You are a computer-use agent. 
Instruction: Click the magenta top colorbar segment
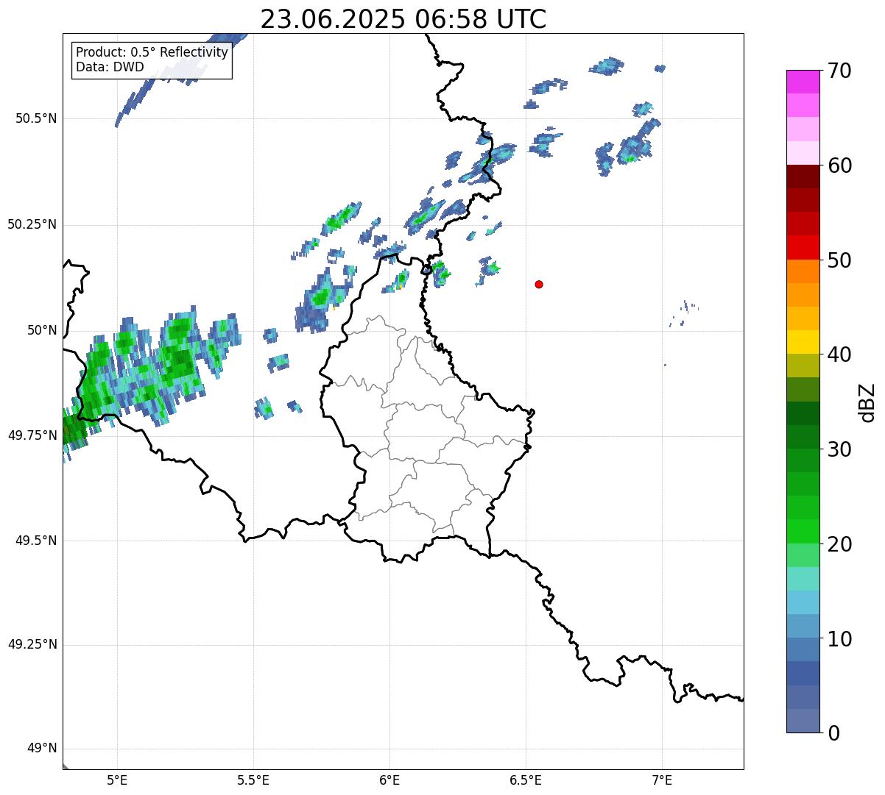coord(803,82)
